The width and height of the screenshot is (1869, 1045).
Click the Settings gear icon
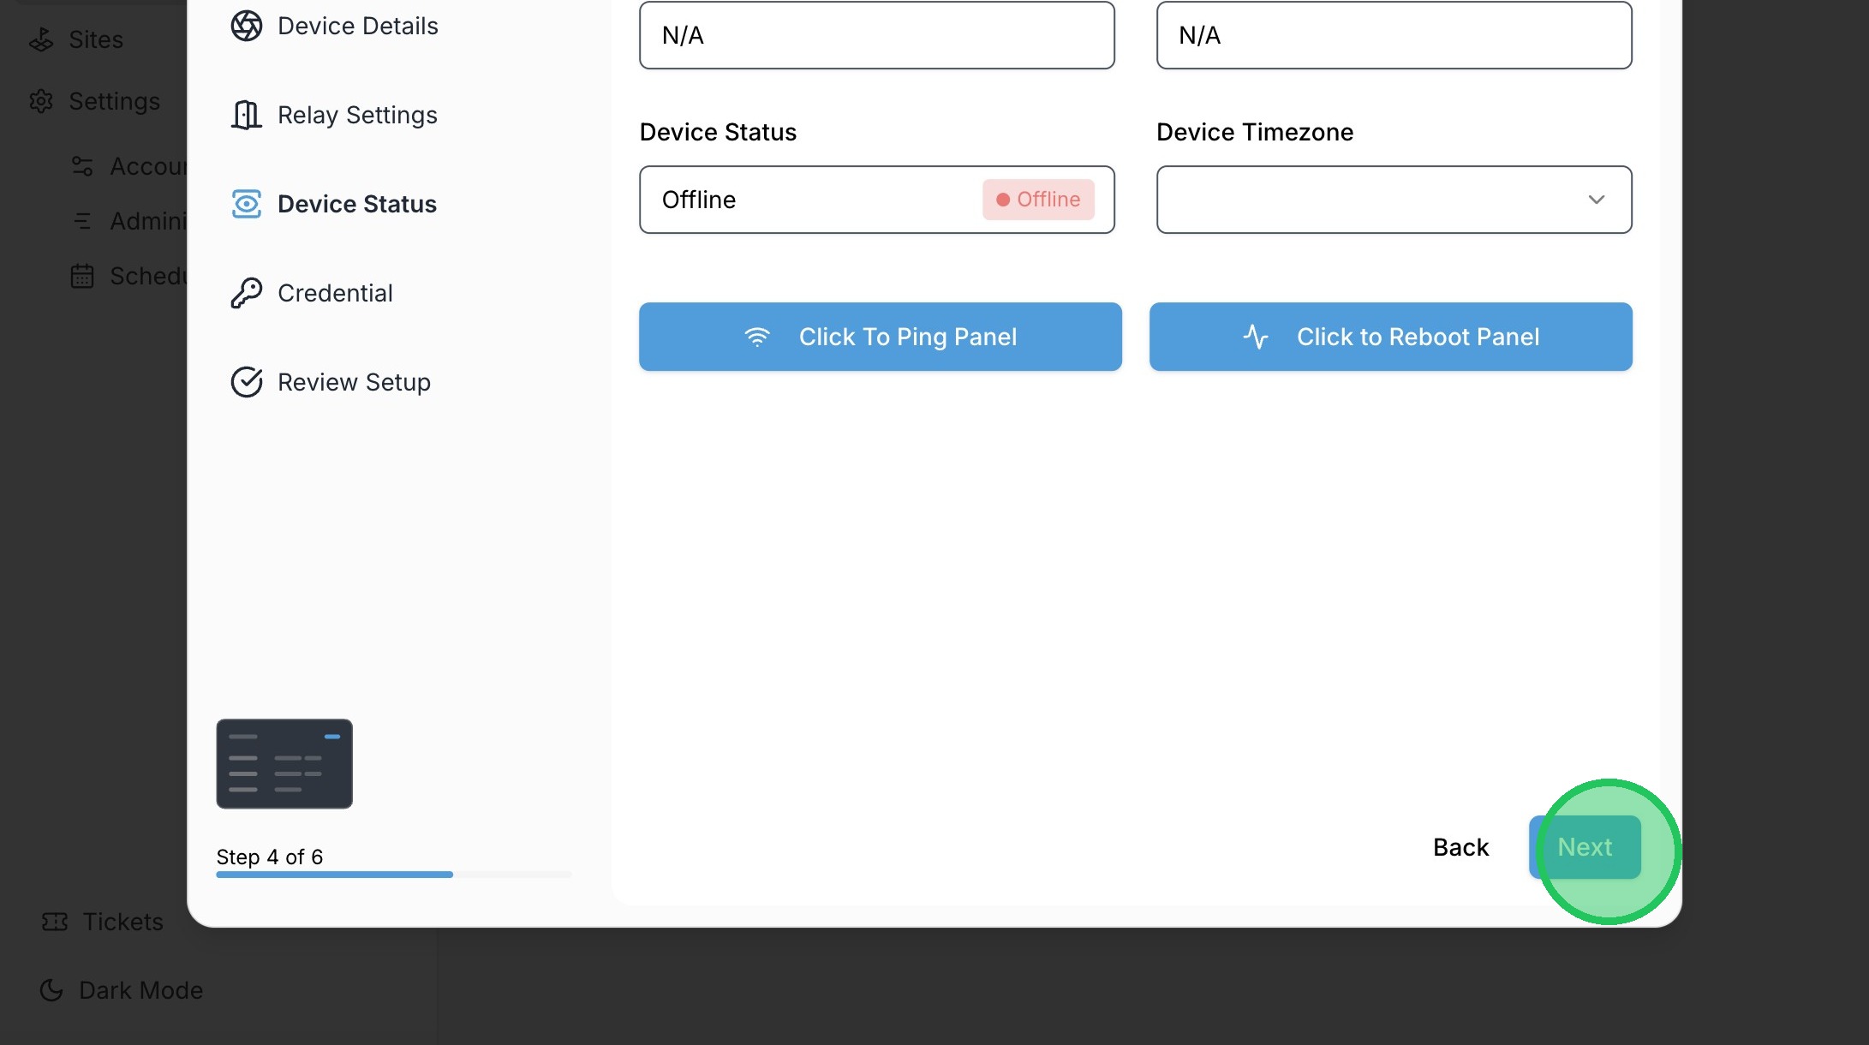point(41,101)
